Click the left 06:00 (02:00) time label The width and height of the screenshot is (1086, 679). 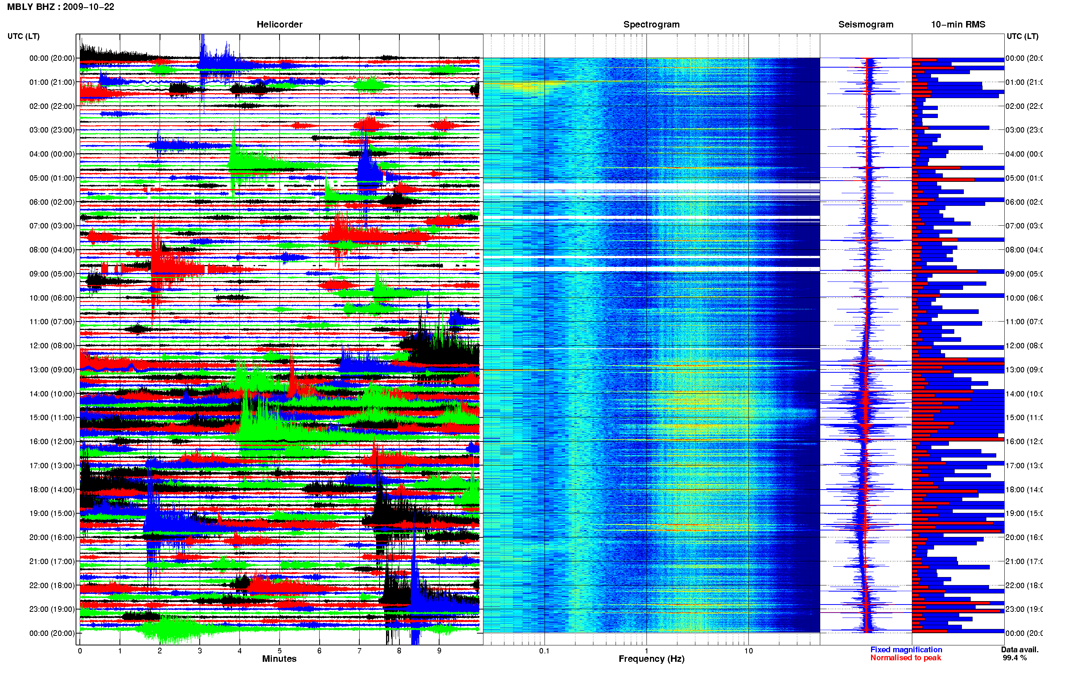click(52, 202)
